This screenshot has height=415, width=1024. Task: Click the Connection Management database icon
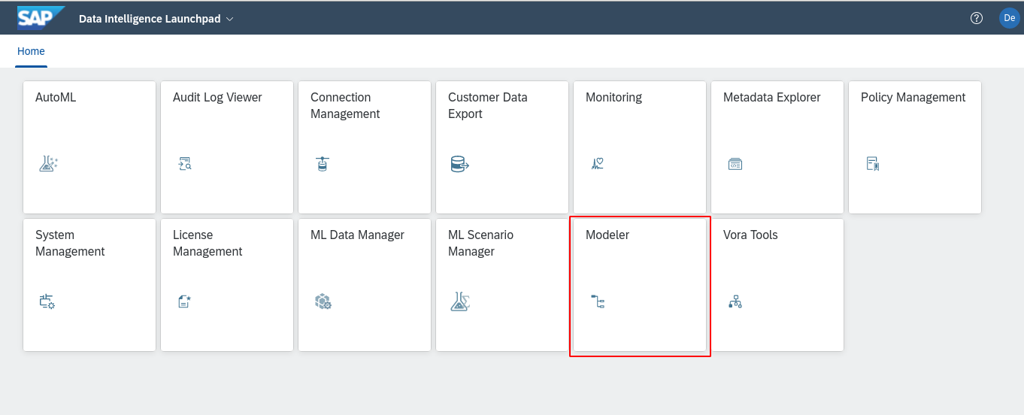click(323, 164)
